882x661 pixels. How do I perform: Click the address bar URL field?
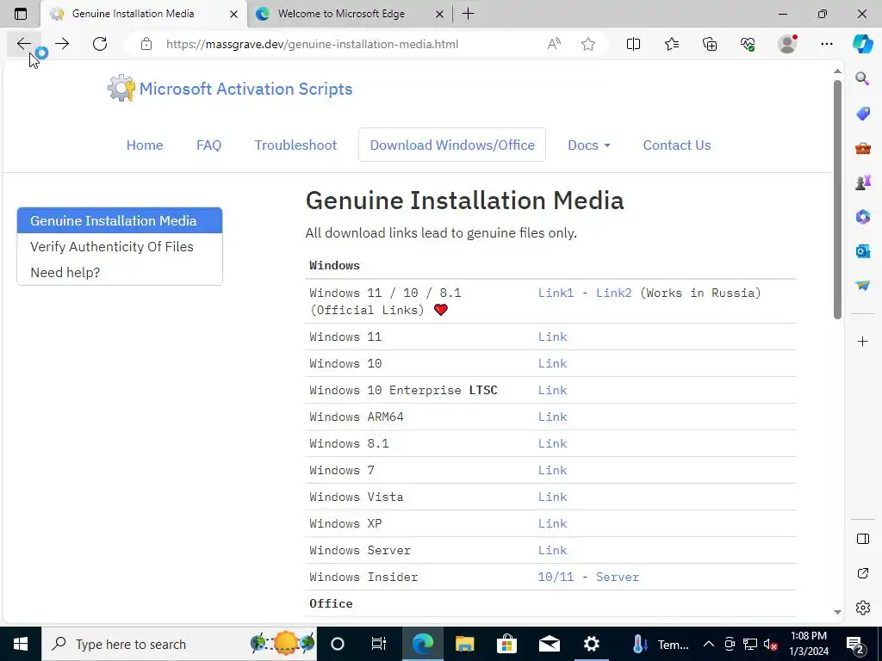312,44
